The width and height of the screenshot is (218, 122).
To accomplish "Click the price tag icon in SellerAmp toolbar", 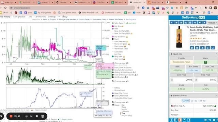I will [x=200, y=23].
